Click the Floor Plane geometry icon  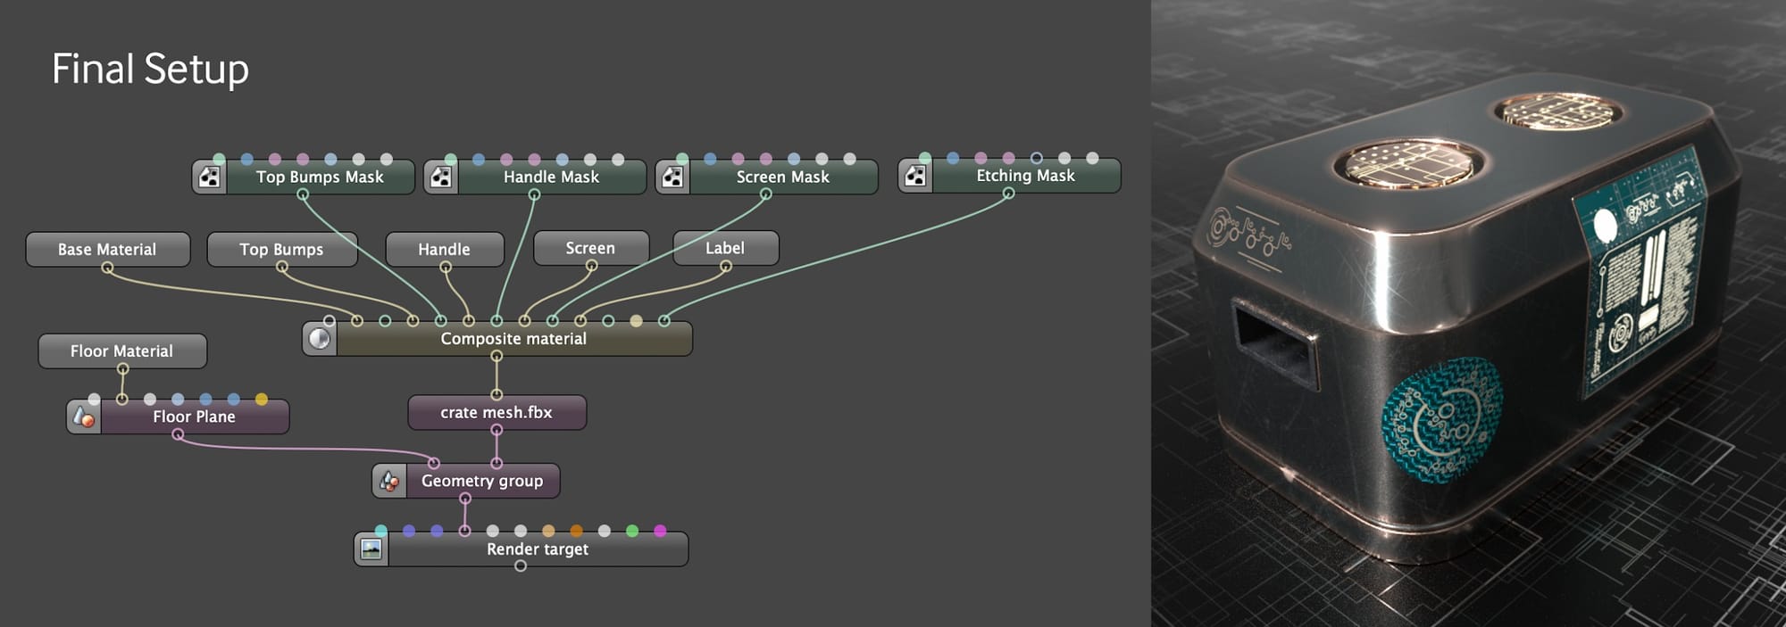(84, 417)
